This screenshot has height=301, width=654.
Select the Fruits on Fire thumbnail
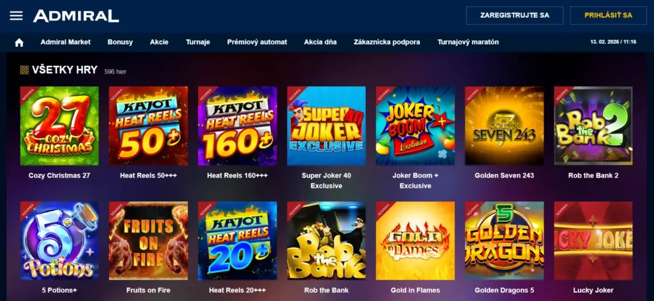tap(148, 241)
